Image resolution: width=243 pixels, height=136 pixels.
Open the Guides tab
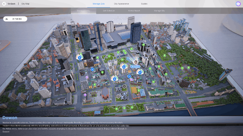pyautogui.click(x=144, y=4)
